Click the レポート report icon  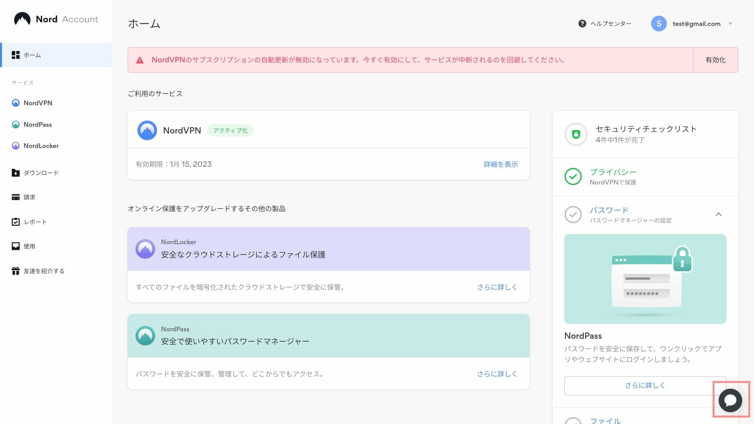coord(16,222)
